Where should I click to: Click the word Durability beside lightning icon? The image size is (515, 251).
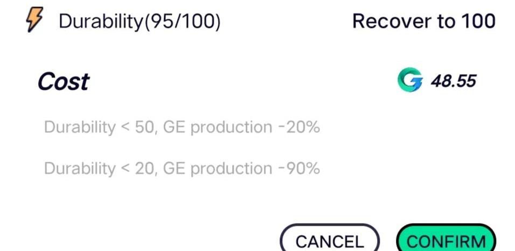[x=98, y=21]
